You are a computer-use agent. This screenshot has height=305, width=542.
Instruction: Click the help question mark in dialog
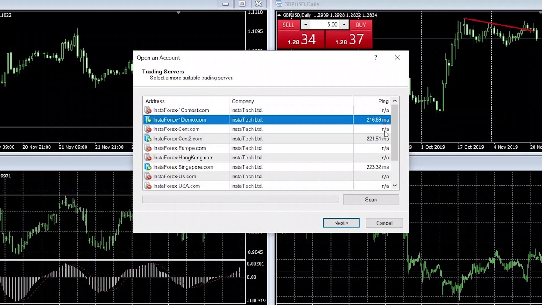pos(376,58)
